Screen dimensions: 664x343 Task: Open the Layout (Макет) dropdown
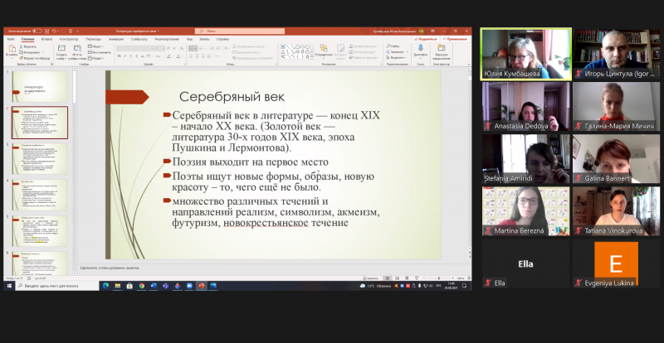(96, 46)
